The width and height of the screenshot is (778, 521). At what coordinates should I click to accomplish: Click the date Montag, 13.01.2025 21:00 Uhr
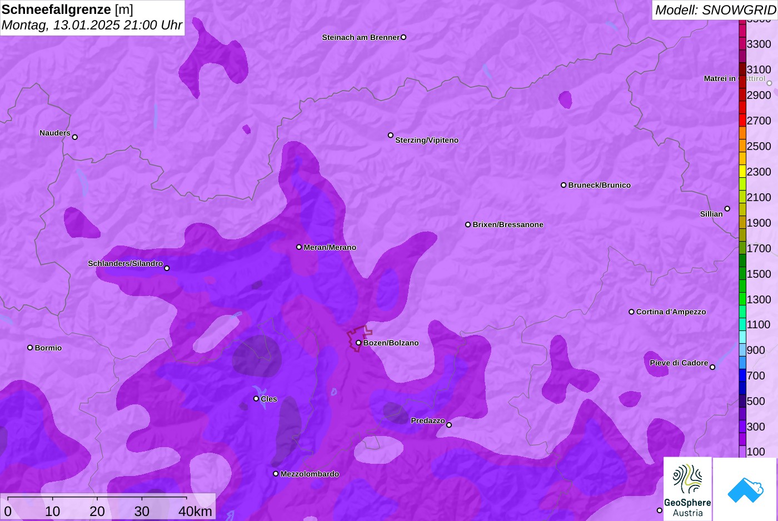(x=92, y=25)
